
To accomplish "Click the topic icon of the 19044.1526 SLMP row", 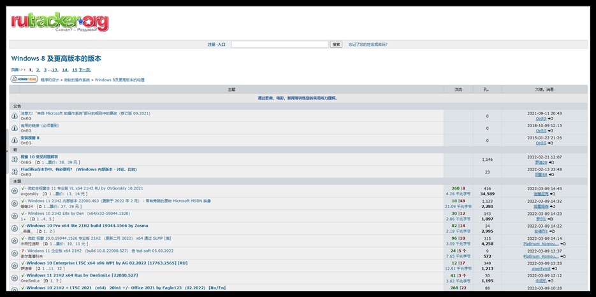I will tap(15, 241).
